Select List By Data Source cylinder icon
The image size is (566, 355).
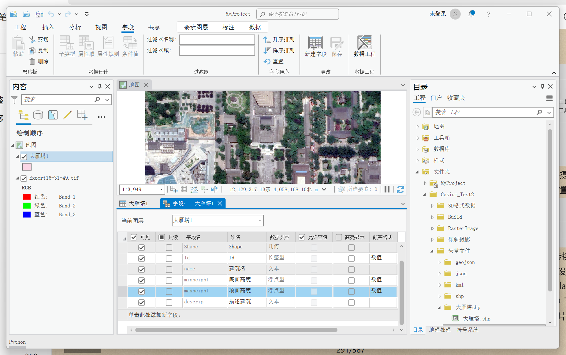(38, 115)
